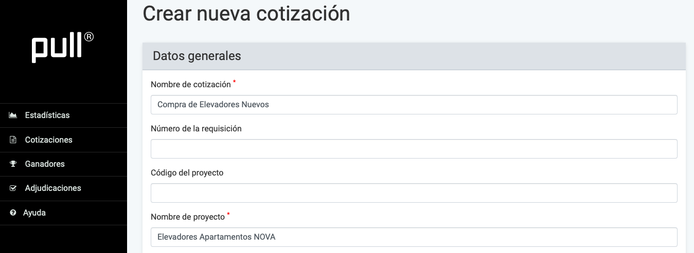
Task: Go to the Cotizaciones section
Action: click(x=48, y=140)
